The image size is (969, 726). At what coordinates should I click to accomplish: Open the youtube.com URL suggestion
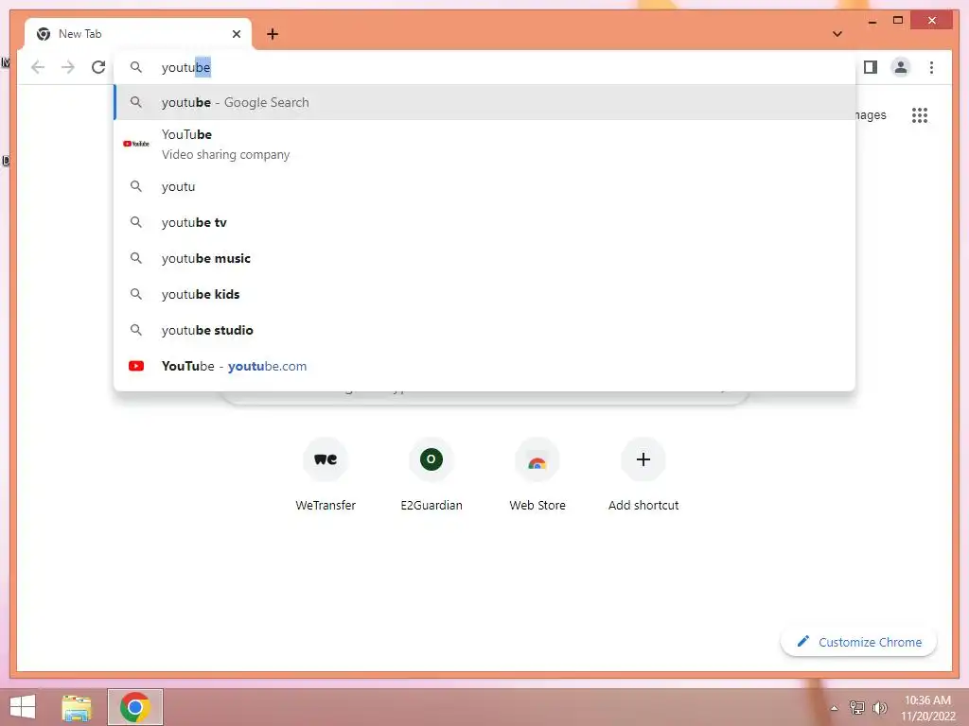pos(485,366)
